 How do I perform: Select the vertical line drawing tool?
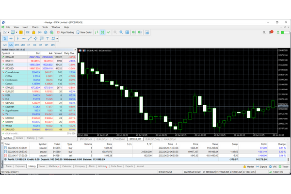tap(17, 38)
